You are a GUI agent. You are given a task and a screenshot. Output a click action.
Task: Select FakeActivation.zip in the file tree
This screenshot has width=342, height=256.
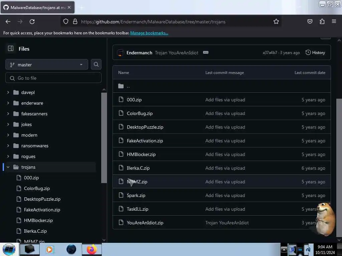click(x=42, y=210)
